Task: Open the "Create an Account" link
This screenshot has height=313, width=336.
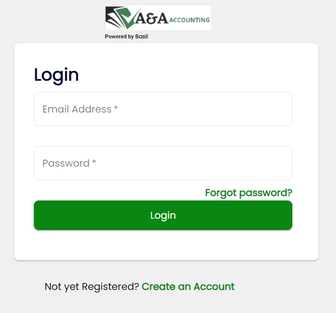Action: [188, 286]
